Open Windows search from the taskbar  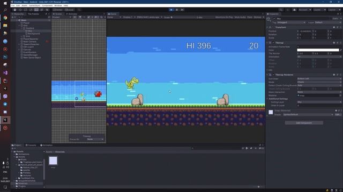click(5, 10)
